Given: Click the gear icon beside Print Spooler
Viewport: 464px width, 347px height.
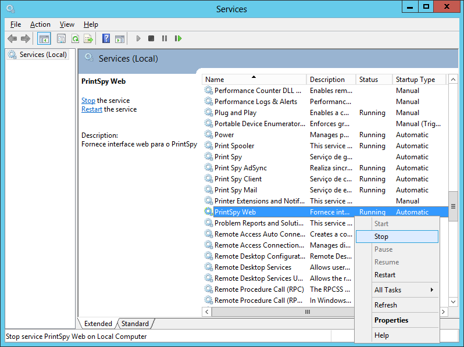Looking at the screenshot, I should [x=209, y=145].
